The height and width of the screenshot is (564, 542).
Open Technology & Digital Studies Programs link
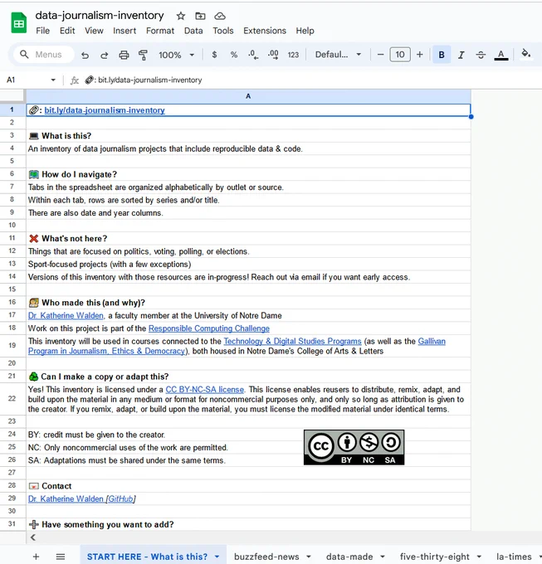pos(292,341)
